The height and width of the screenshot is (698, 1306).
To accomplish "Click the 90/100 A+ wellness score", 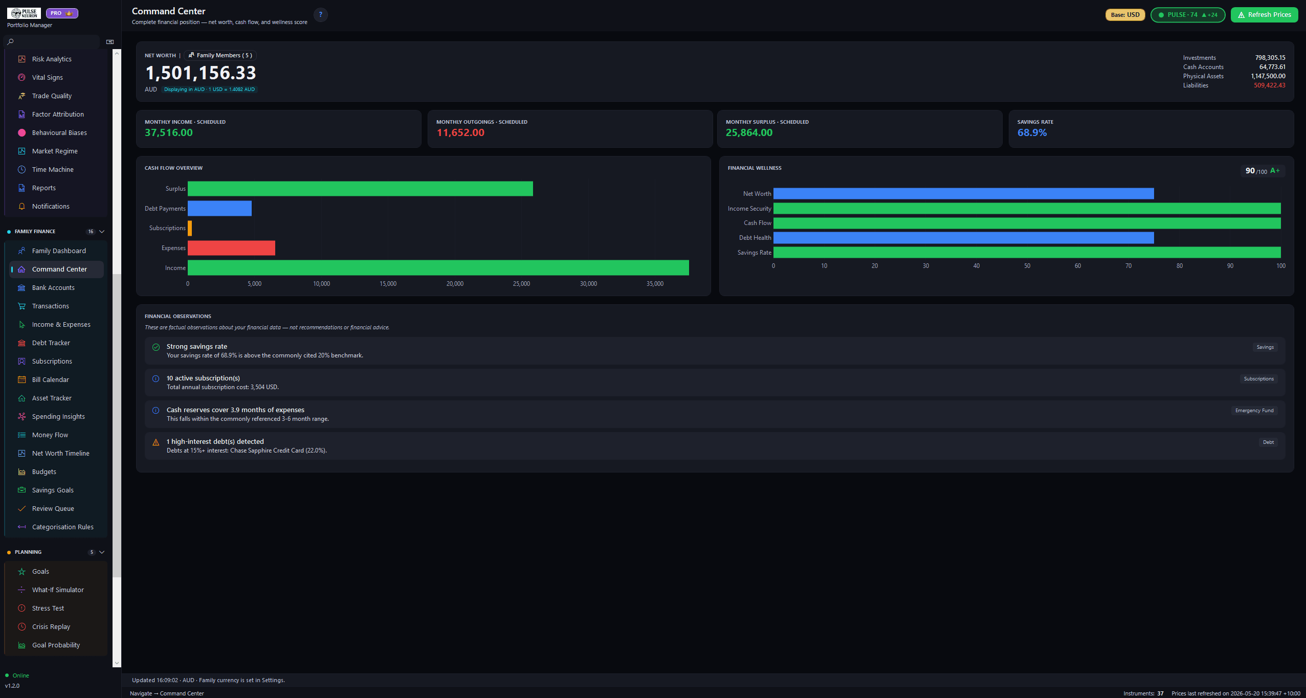I will click(x=1263, y=171).
